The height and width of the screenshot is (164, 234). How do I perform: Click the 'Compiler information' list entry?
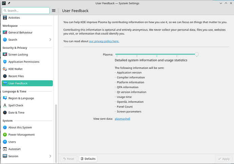(x=131, y=77)
